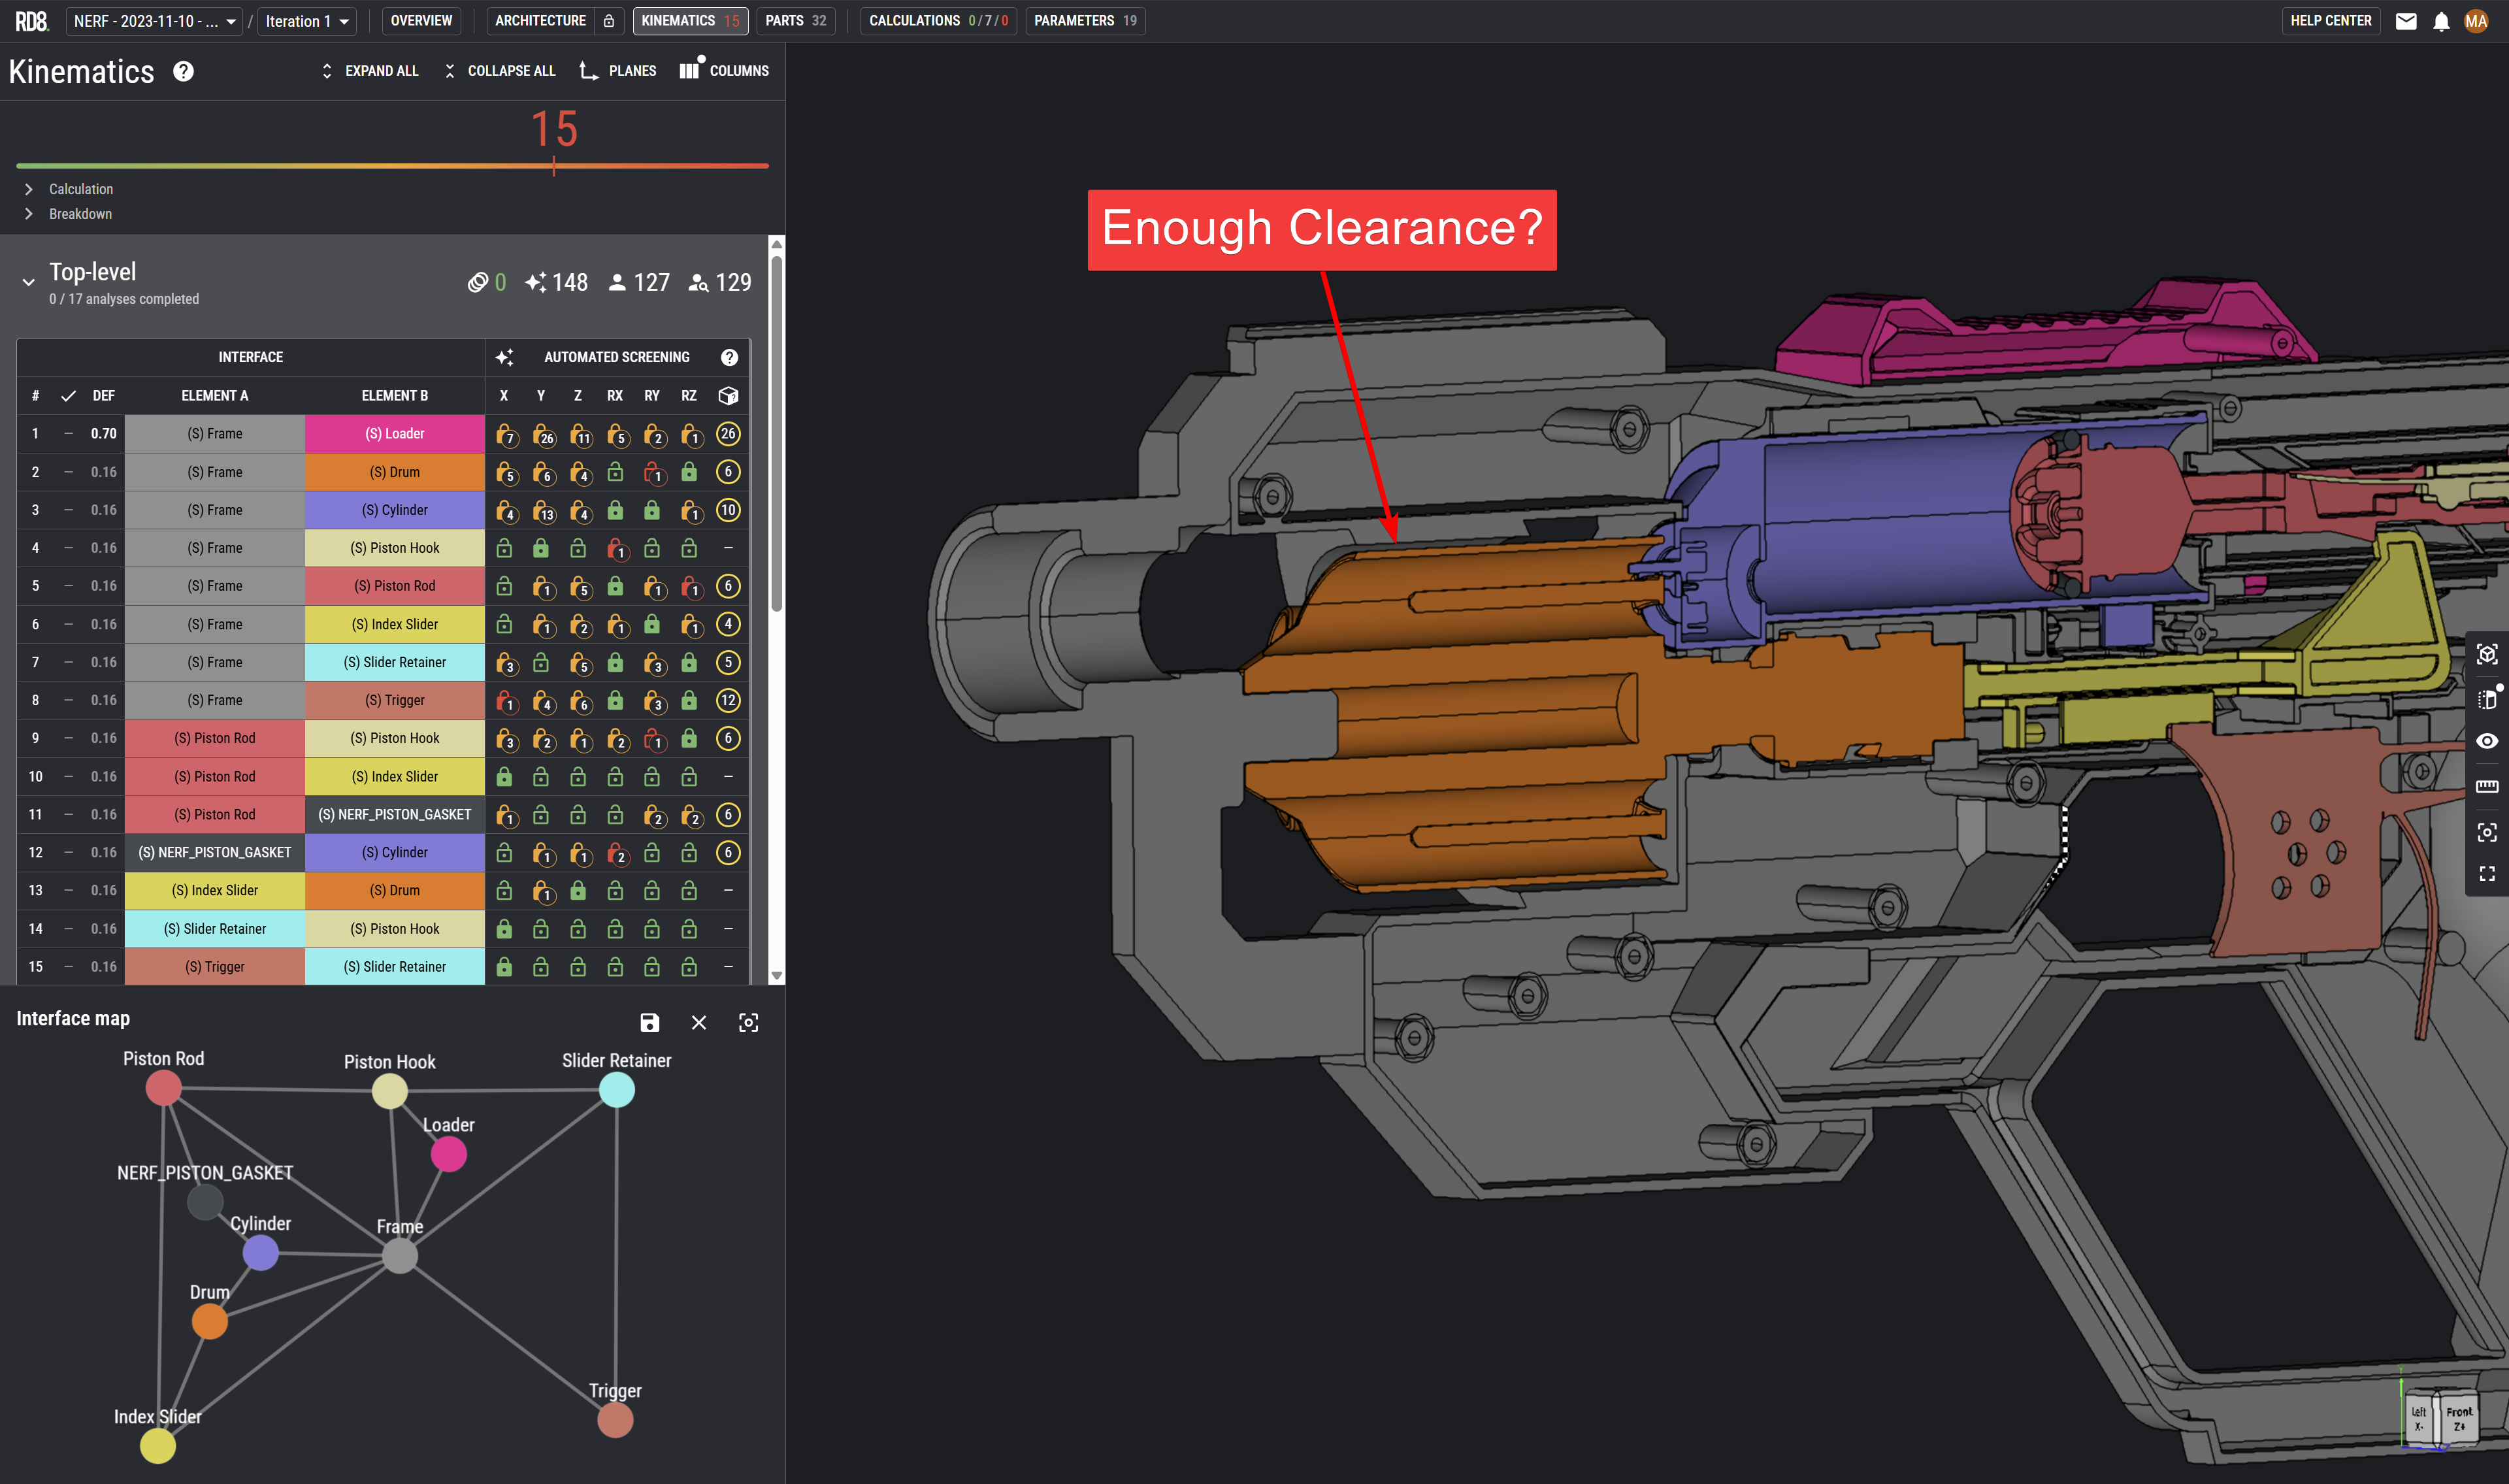Image resolution: width=2509 pixels, height=1484 pixels.
Task: Close the Interface map panel
Action: click(698, 1022)
